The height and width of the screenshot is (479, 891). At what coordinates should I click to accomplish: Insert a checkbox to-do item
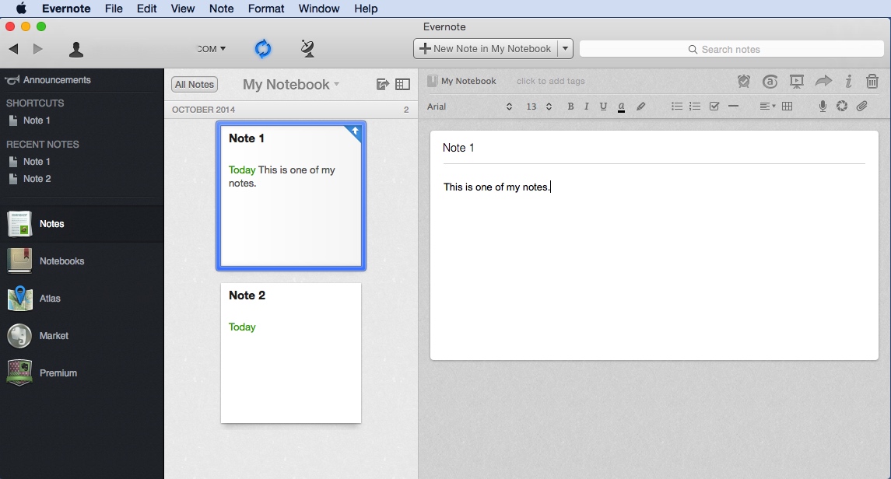714,107
